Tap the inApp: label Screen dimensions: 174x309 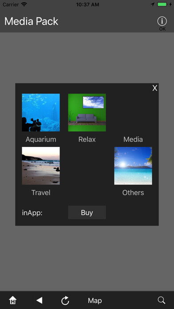click(32, 213)
